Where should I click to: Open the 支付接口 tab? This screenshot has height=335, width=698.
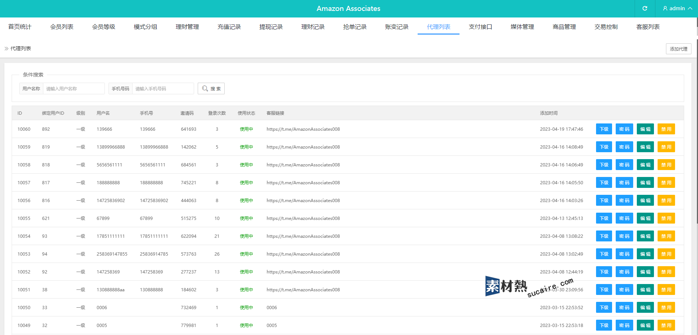click(481, 27)
